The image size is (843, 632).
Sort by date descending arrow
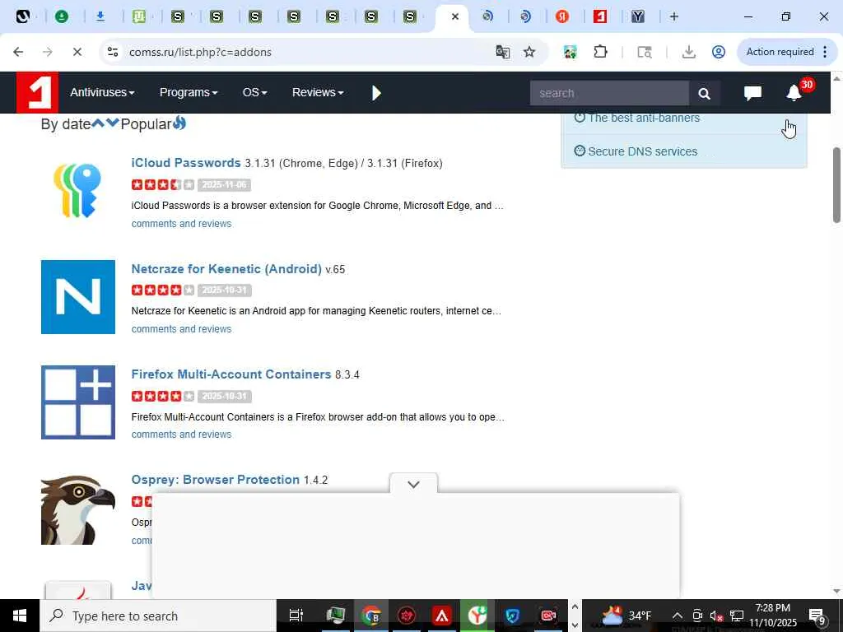(112, 123)
